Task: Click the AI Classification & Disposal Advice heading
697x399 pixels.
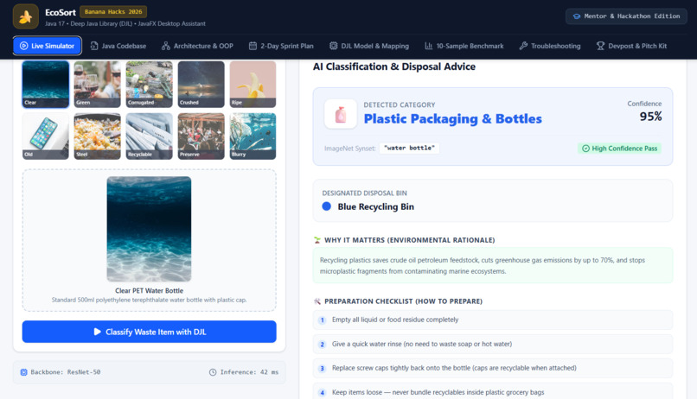Action: pos(394,66)
